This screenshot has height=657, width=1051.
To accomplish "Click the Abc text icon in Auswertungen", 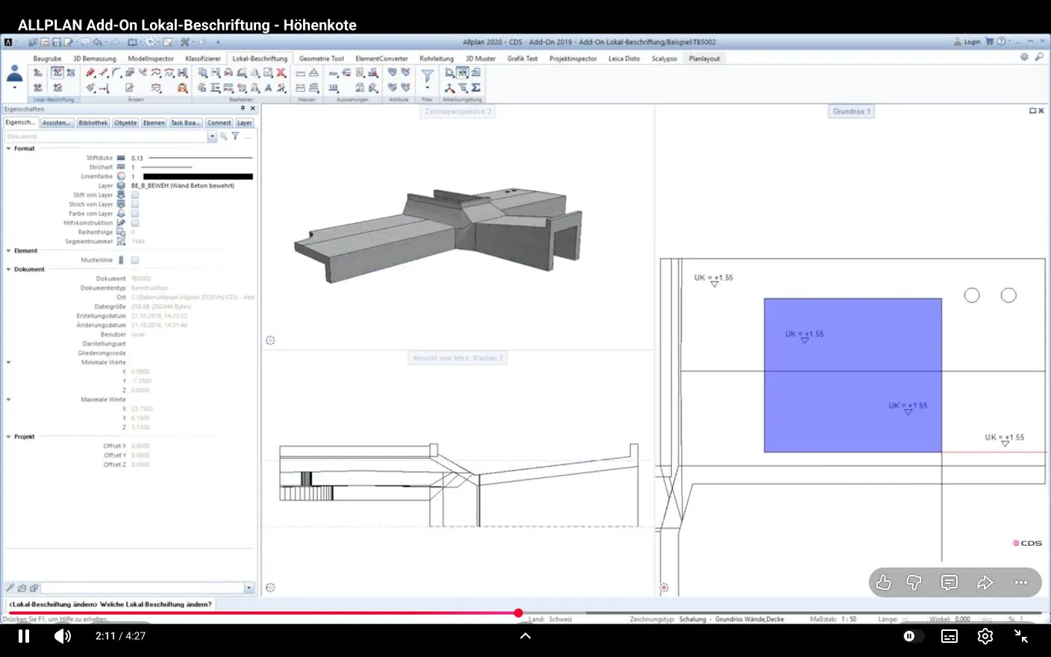I will [x=333, y=73].
